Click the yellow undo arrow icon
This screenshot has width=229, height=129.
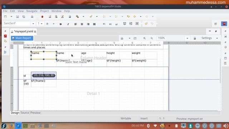coord(146,24)
